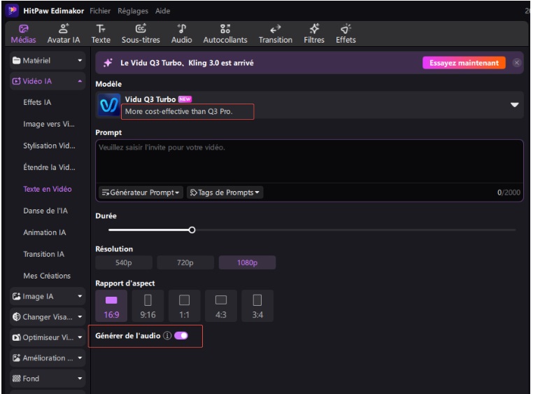Choose the 720p resolution option
Viewport: 533px width, 394px height.
[x=185, y=263]
